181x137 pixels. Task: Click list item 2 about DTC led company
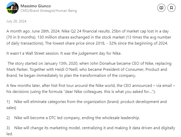[77, 118]
